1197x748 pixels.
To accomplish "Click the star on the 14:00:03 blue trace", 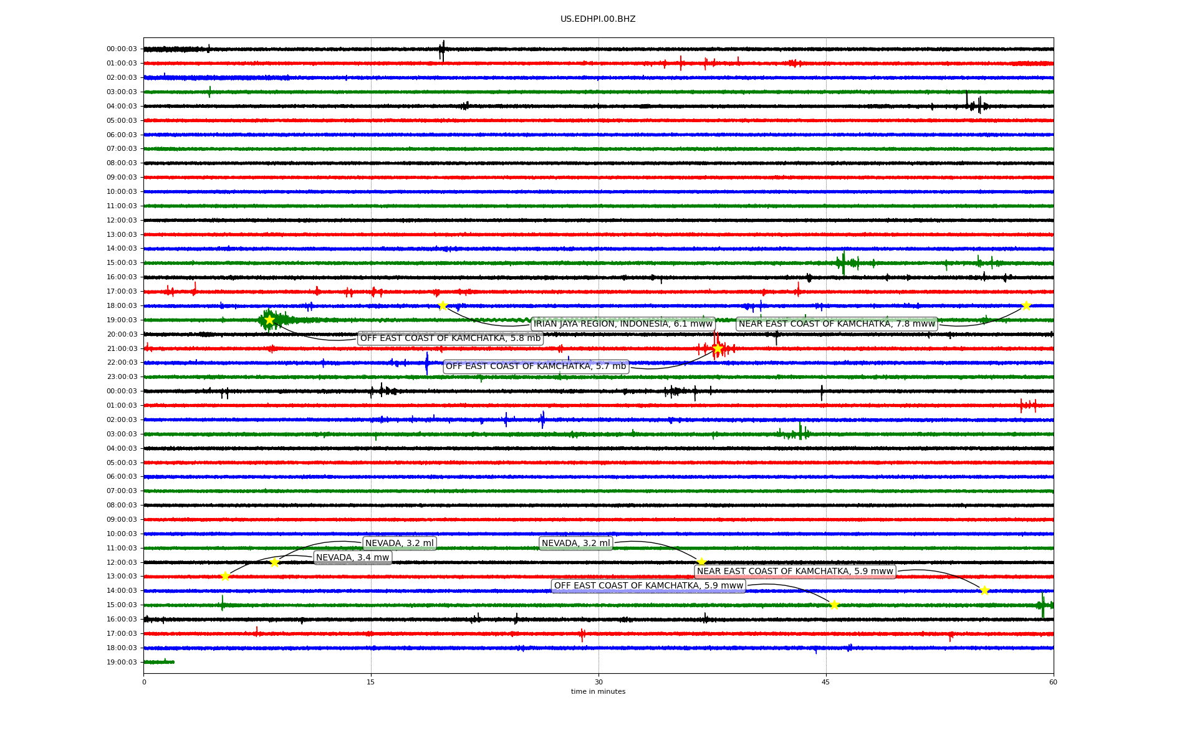I will click(x=984, y=590).
